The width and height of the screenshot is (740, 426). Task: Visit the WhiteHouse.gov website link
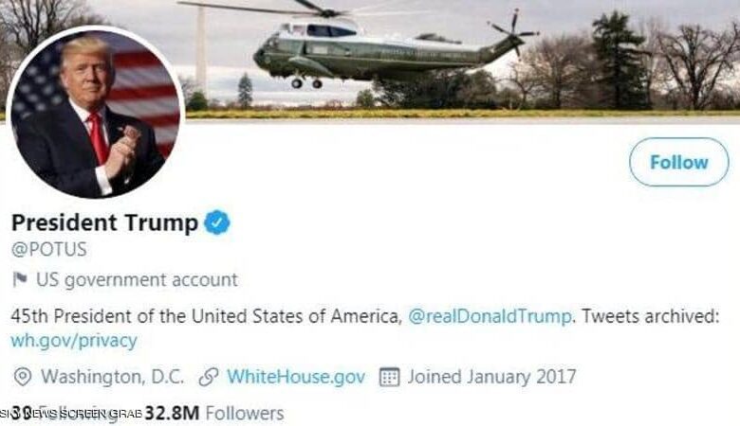(296, 377)
